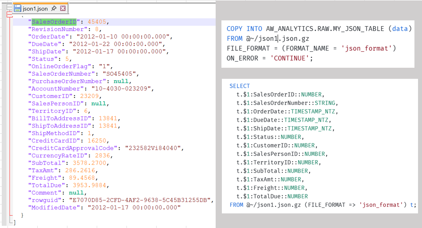Place cursor in @~/json1.json.gz of COPY statement
Screen dimensions: 422x228
pos(277,39)
